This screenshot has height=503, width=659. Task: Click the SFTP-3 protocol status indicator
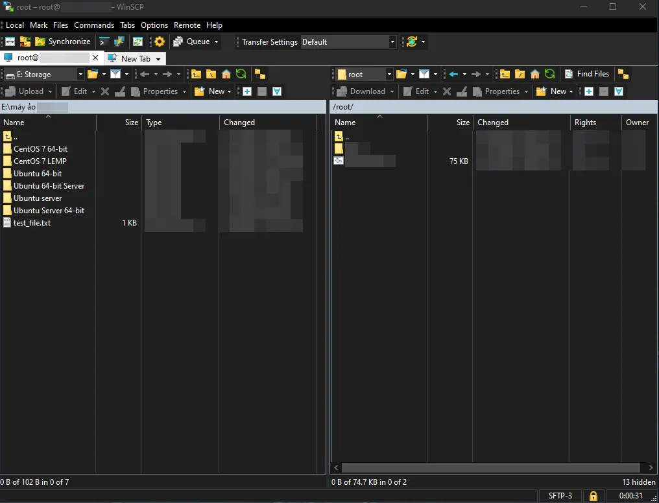560,496
